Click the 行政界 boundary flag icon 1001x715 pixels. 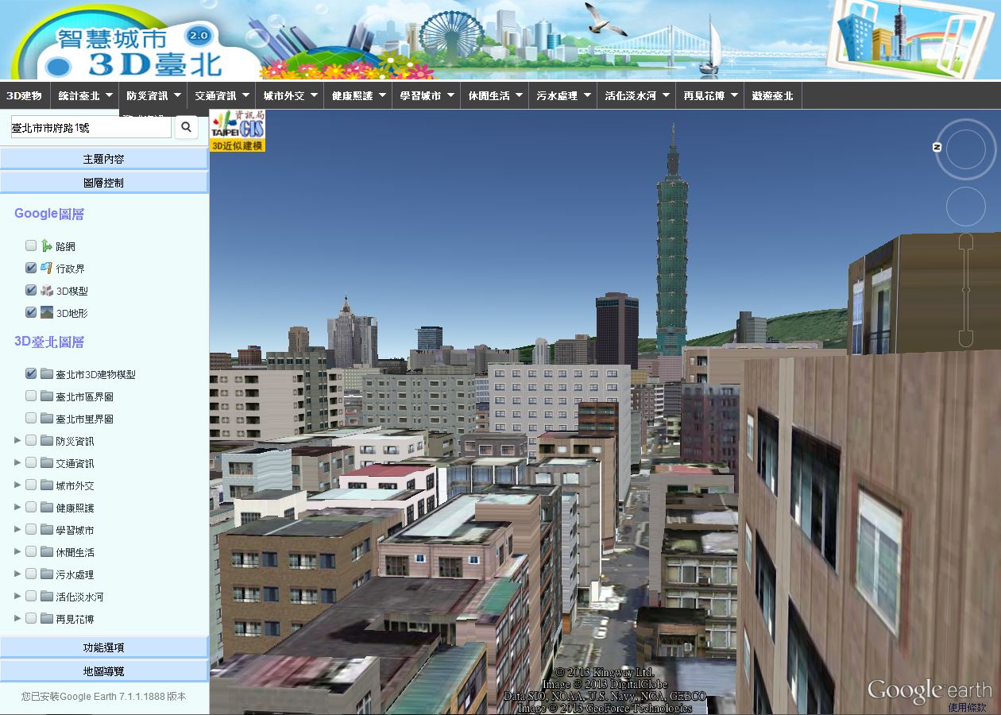click(x=47, y=269)
